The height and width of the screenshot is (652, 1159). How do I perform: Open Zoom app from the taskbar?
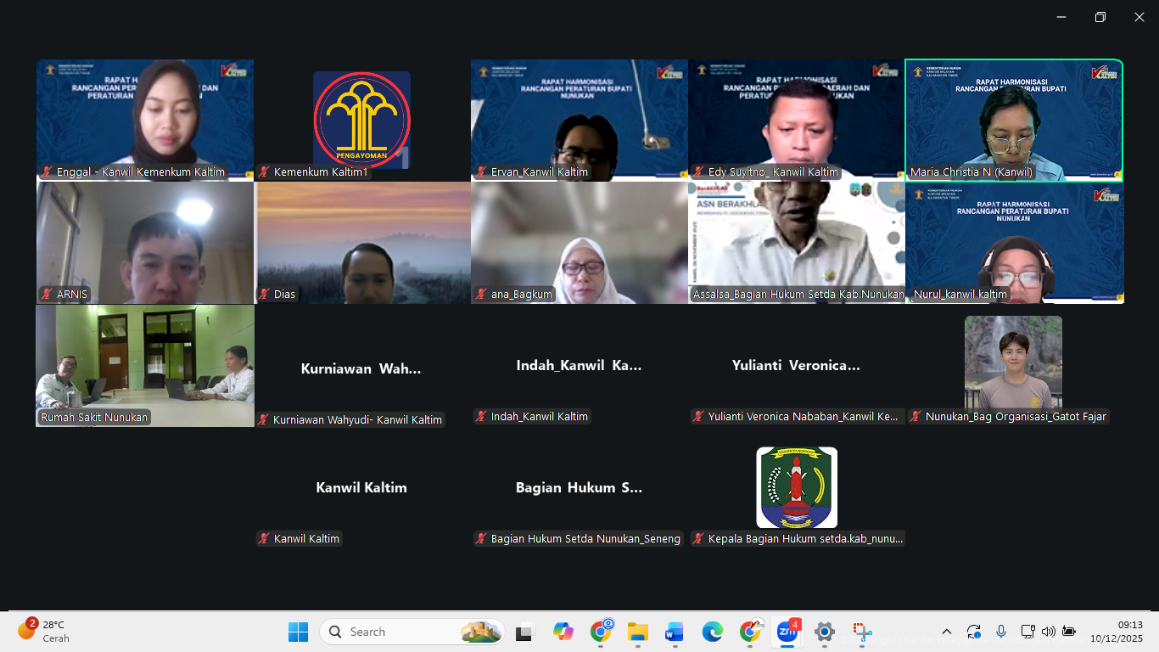pyautogui.click(x=787, y=632)
